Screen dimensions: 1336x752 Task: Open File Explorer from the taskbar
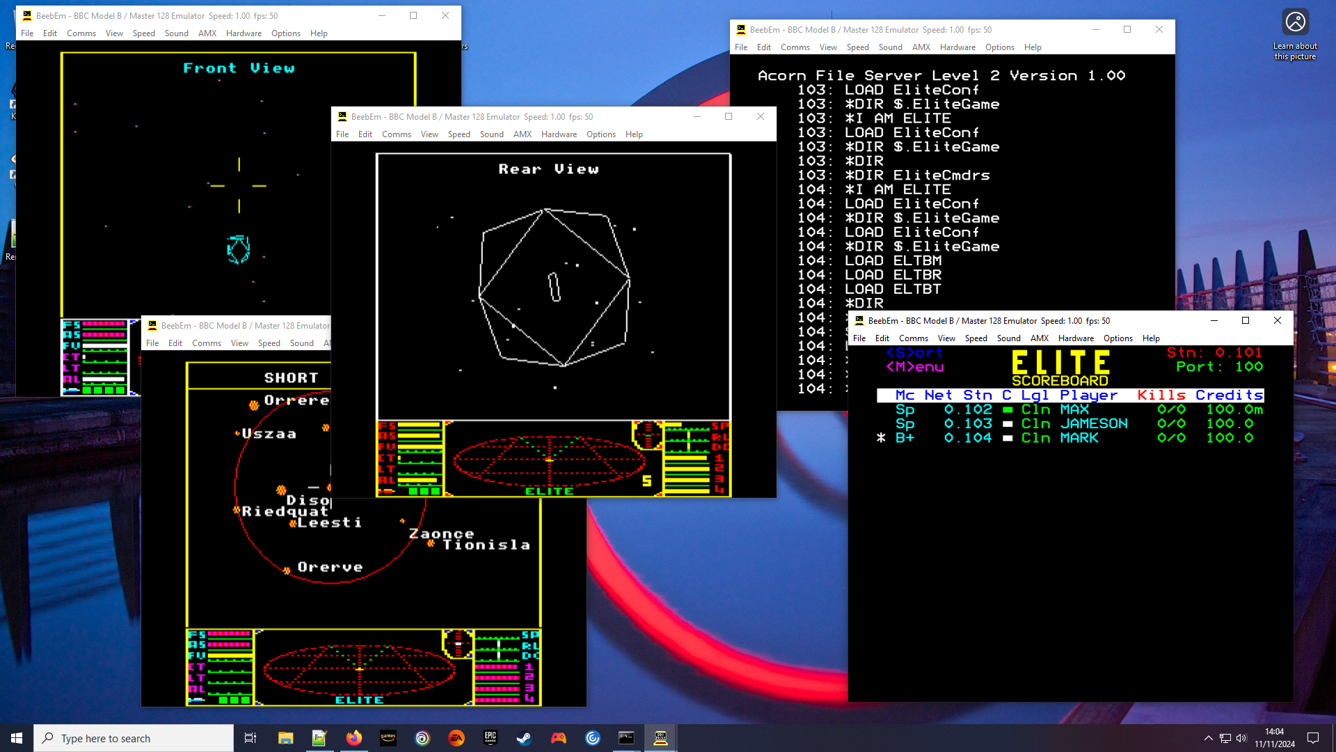pos(286,738)
